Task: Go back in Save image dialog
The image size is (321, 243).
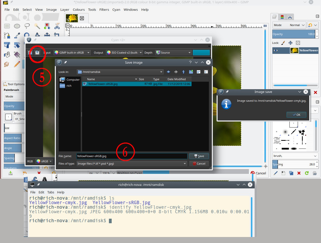Action: [169, 72]
